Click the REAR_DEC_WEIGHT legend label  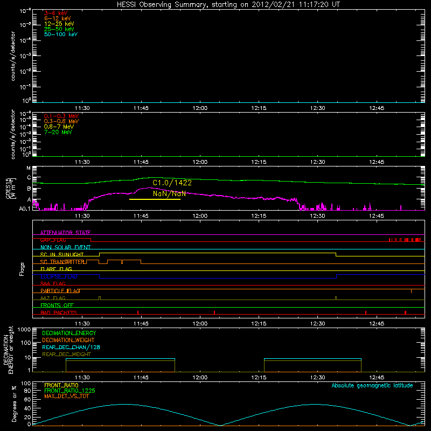(66, 354)
